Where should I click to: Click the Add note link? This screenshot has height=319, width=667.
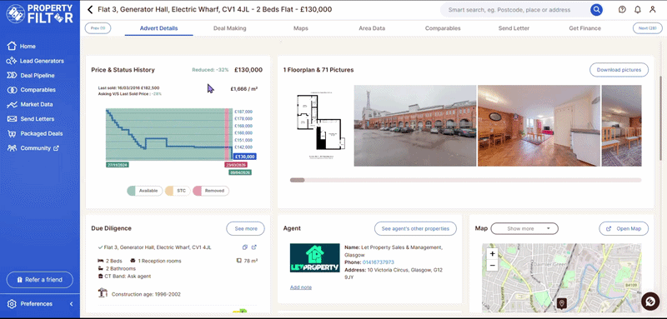coord(301,287)
